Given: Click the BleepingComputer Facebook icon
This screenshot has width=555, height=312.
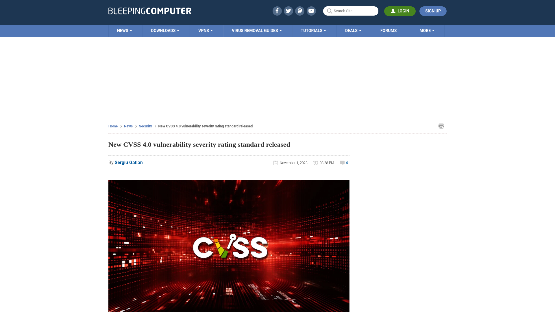Looking at the screenshot, I should click(277, 11).
